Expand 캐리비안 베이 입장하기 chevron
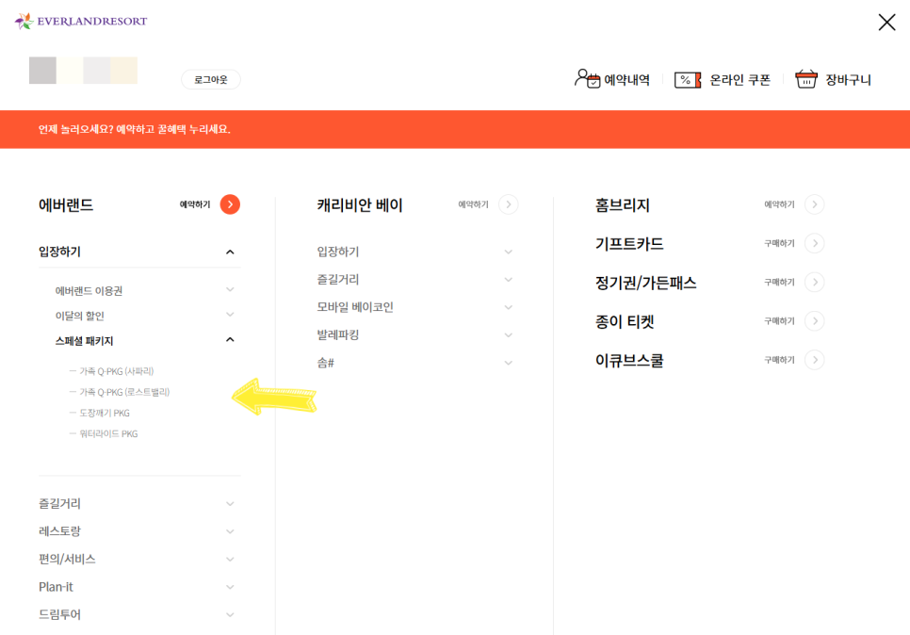Viewport: 910px width, 635px height. tap(509, 252)
